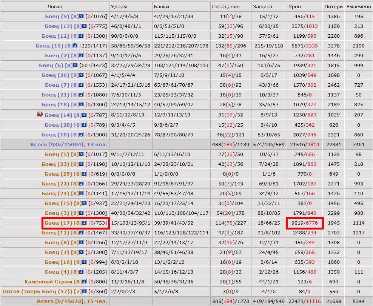This screenshot has height=306, width=373.
Task: Select damage cell 5871/3335
Action: (305, 46)
